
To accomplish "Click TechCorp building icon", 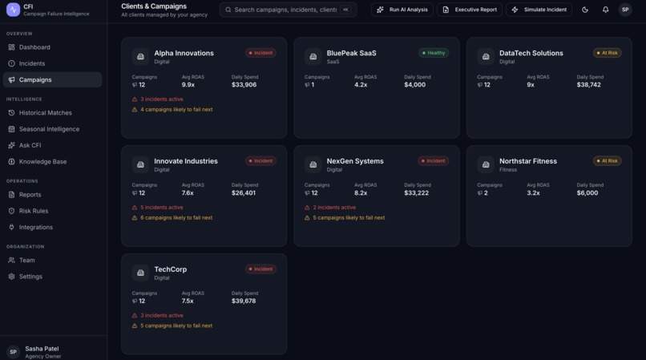I will coord(140,273).
